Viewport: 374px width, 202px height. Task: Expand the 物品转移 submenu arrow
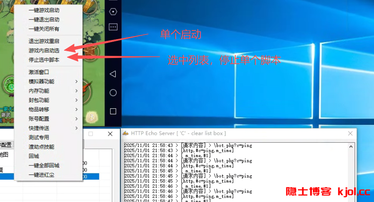click(77, 109)
